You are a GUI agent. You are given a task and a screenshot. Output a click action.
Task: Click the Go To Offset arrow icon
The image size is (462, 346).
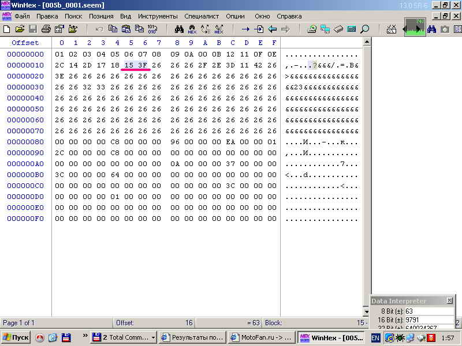(245, 29)
